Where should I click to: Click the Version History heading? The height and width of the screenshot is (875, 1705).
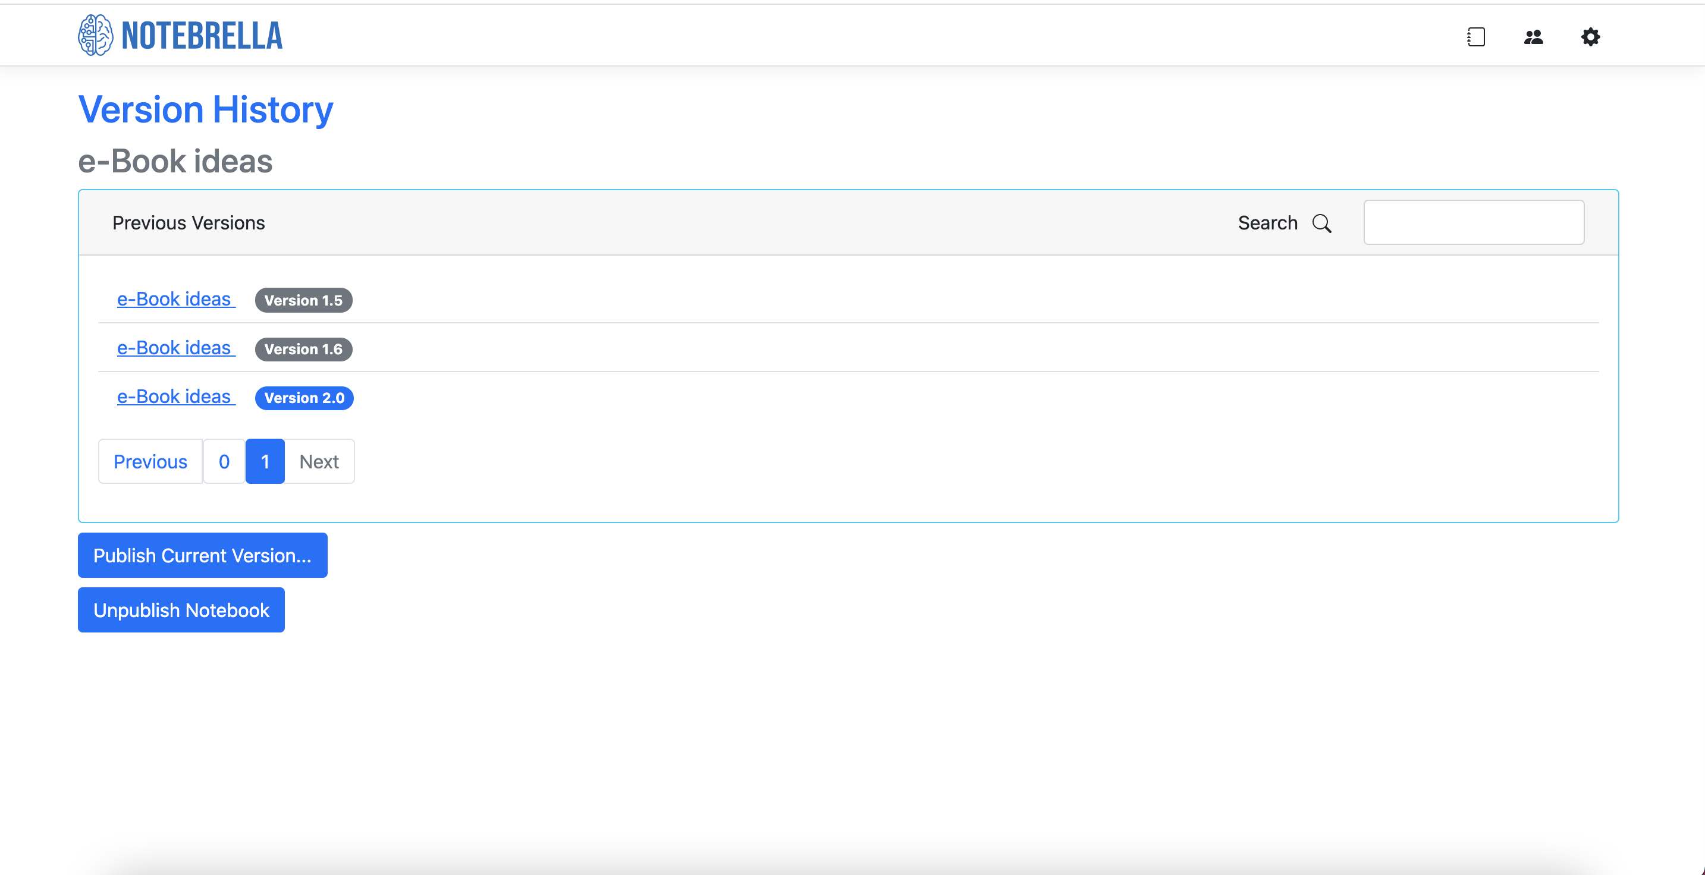[205, 109]
